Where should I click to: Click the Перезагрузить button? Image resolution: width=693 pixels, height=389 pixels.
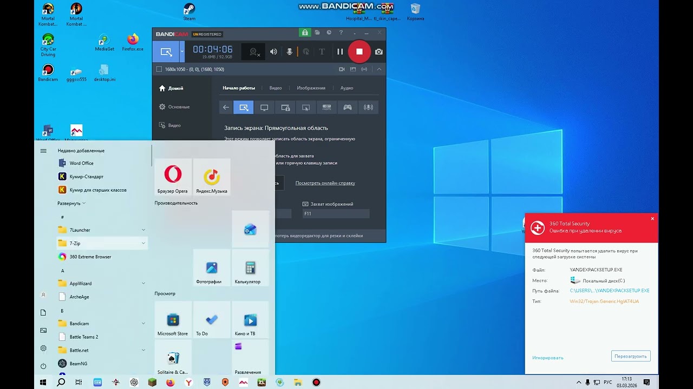pos(631,356)
